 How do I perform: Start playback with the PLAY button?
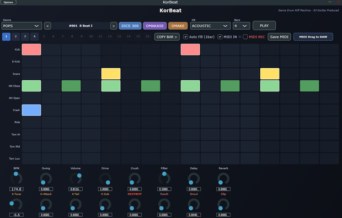tap(264, 26)
